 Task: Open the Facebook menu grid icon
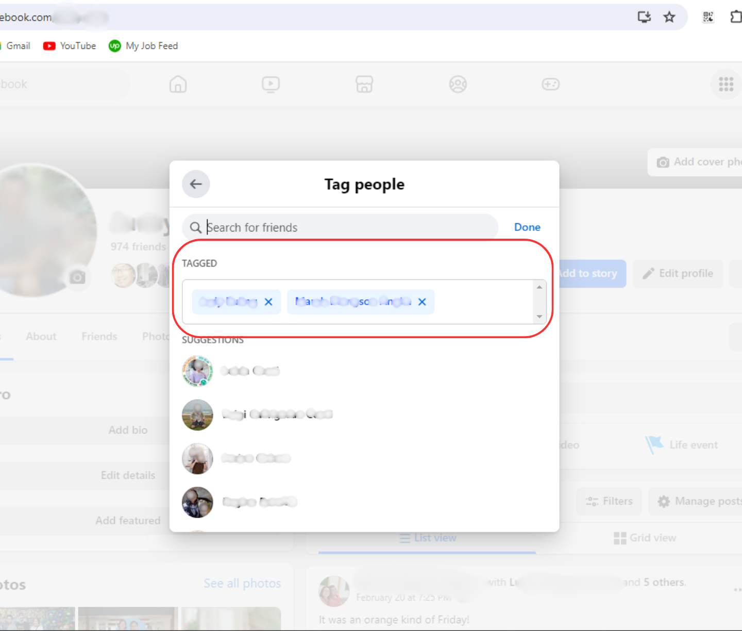pyautogui.click(x=726, y=84)
